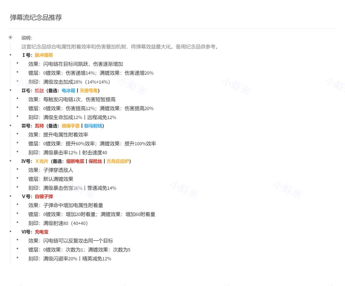Click the line 效果：子弹命中增加电属性附着量
Image resolution: width=345 pixels, height=286 pixels.
pyautogui.click(x=65, y=206)
